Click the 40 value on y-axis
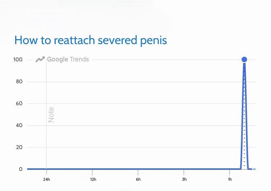271x191 pixels. tap(19, 125)
